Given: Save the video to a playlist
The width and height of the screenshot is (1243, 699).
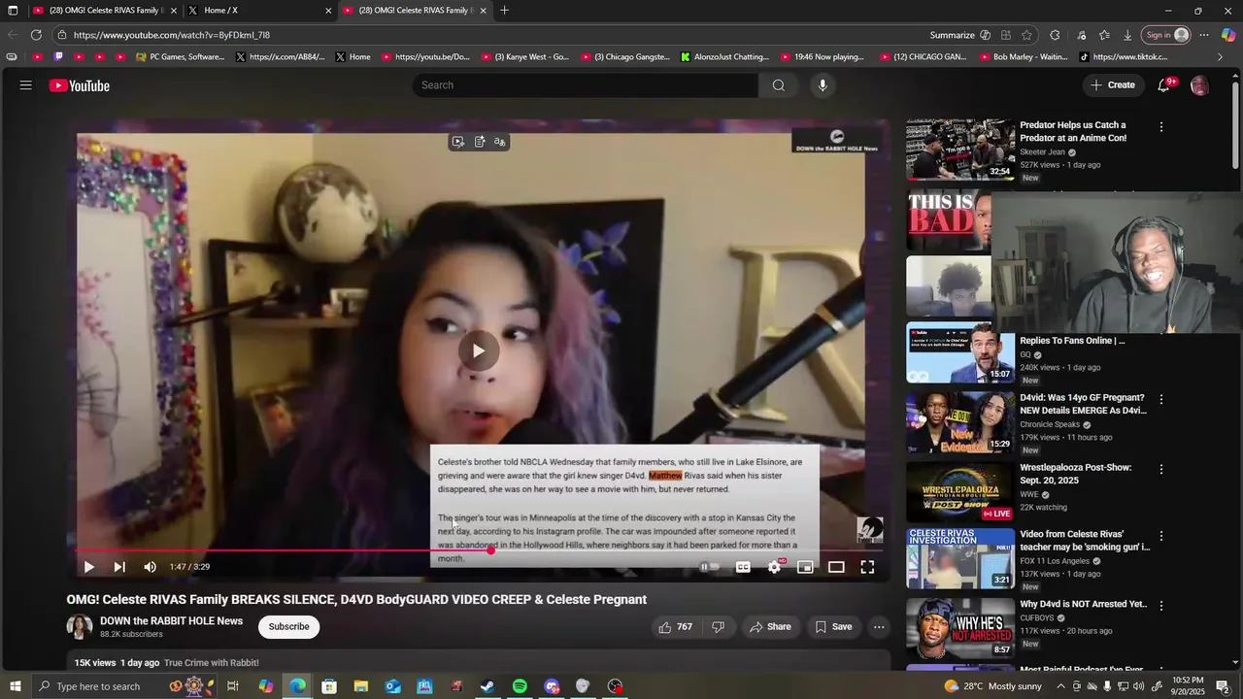Looking at the screenshot, I should click(833, 627).
